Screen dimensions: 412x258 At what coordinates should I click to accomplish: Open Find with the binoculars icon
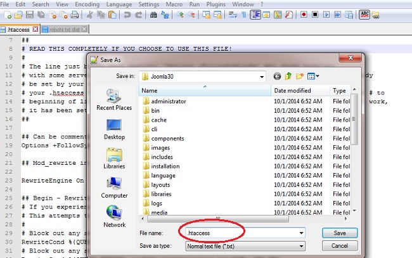tap(153, 15)
